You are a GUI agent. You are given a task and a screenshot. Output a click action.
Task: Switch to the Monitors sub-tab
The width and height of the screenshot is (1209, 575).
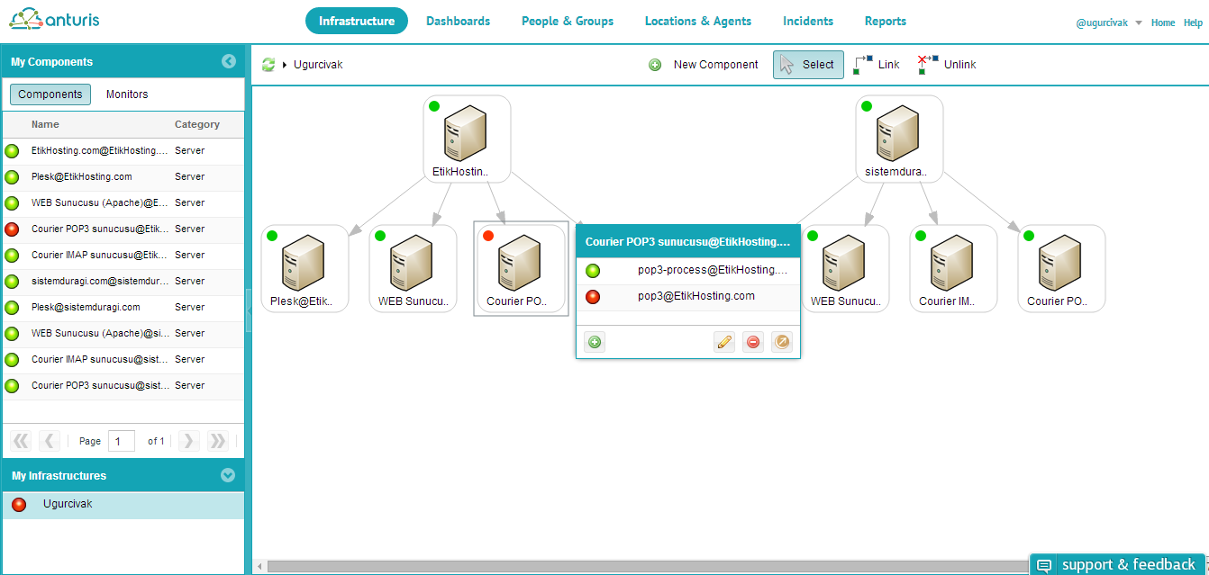[x=127, y=94]
